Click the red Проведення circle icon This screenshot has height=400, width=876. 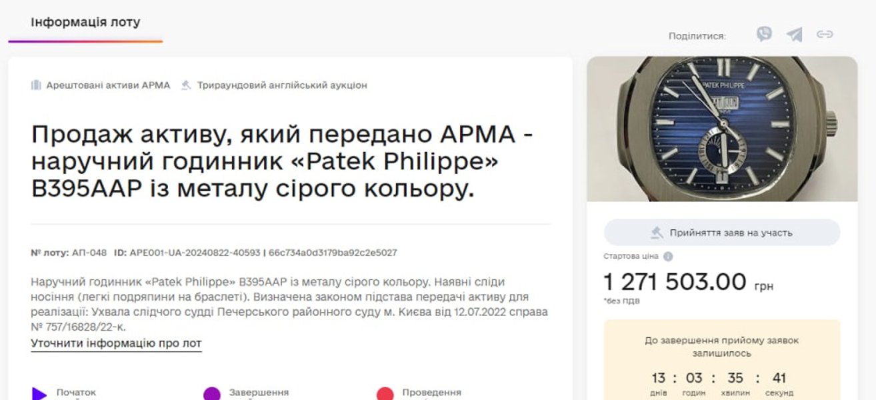385,394
